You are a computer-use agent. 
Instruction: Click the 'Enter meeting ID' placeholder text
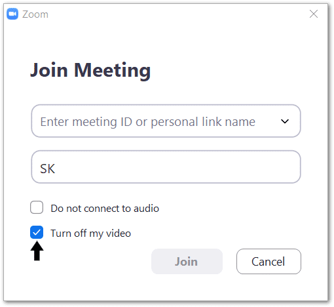[x=147, y=121]
